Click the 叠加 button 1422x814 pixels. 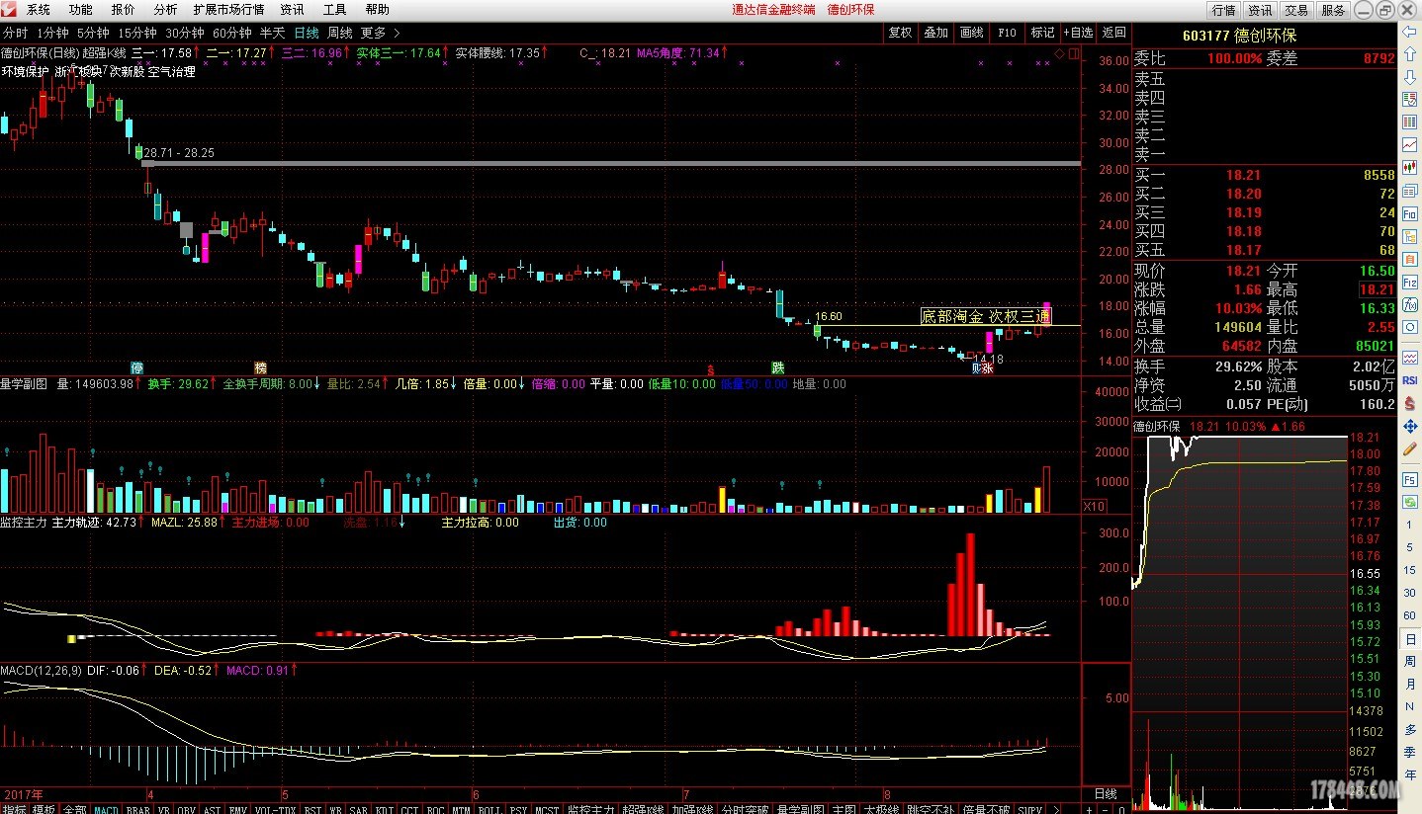coord(935,33)
